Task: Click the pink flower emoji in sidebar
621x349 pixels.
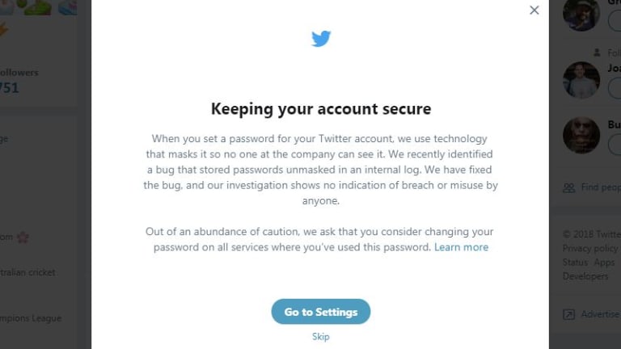Action: 23,238
